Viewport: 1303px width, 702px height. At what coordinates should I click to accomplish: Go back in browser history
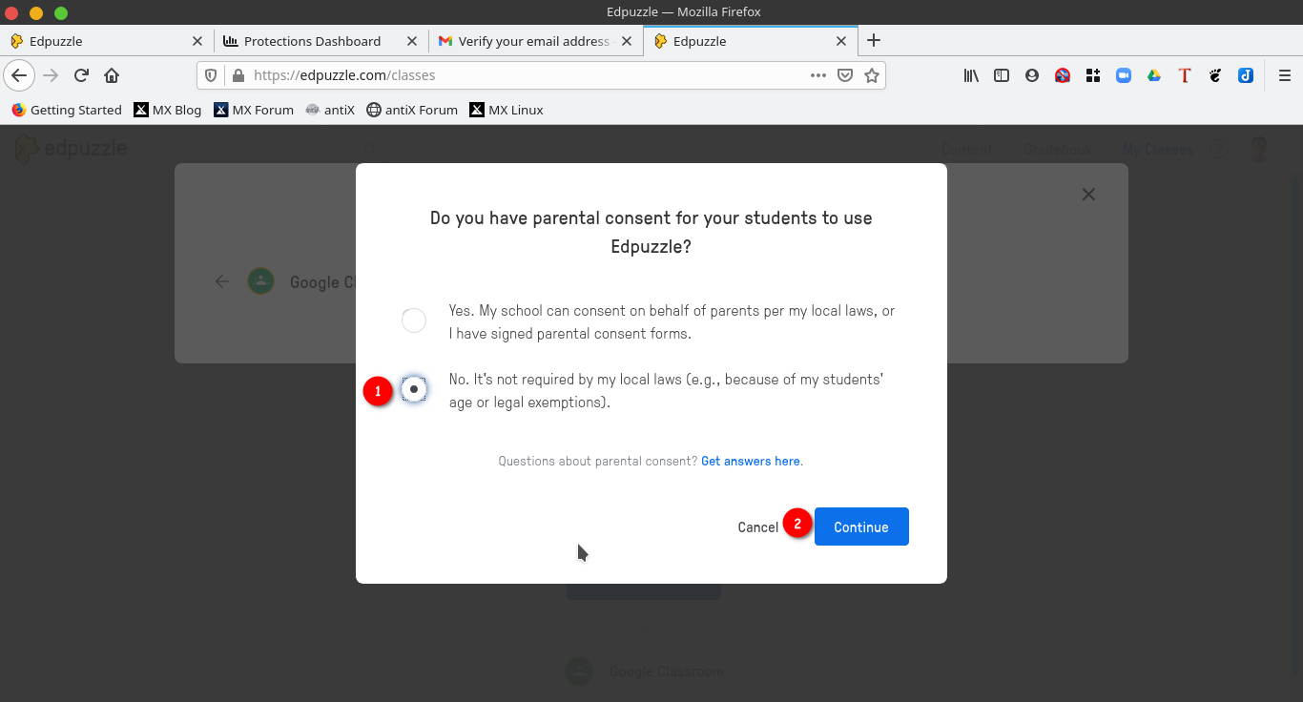pyautogui.click(x=19, y=75)
